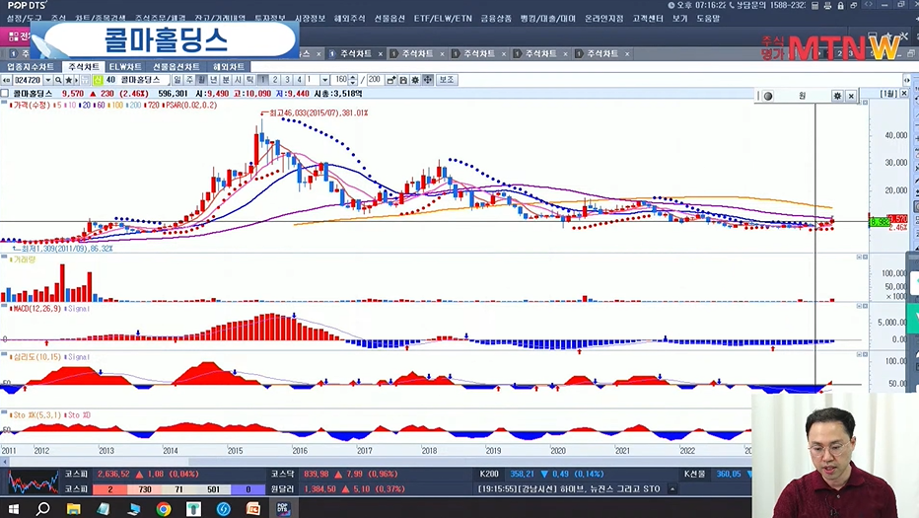Click the save chart floppy disk icon
This screenshot has width=919, height=518.
403,80
